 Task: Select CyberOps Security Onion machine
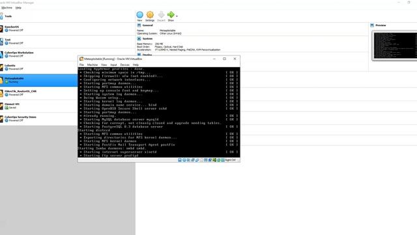[39, 119]
